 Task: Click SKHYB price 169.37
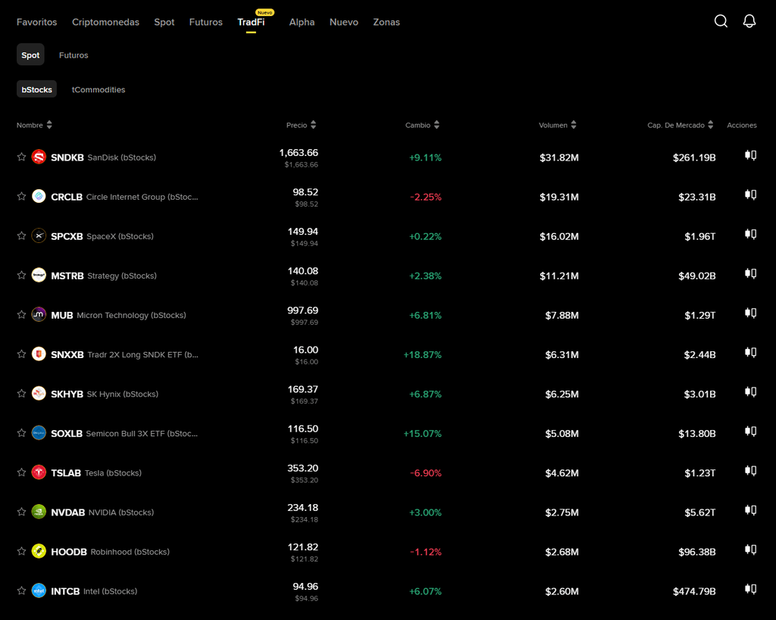pos(303,389)
